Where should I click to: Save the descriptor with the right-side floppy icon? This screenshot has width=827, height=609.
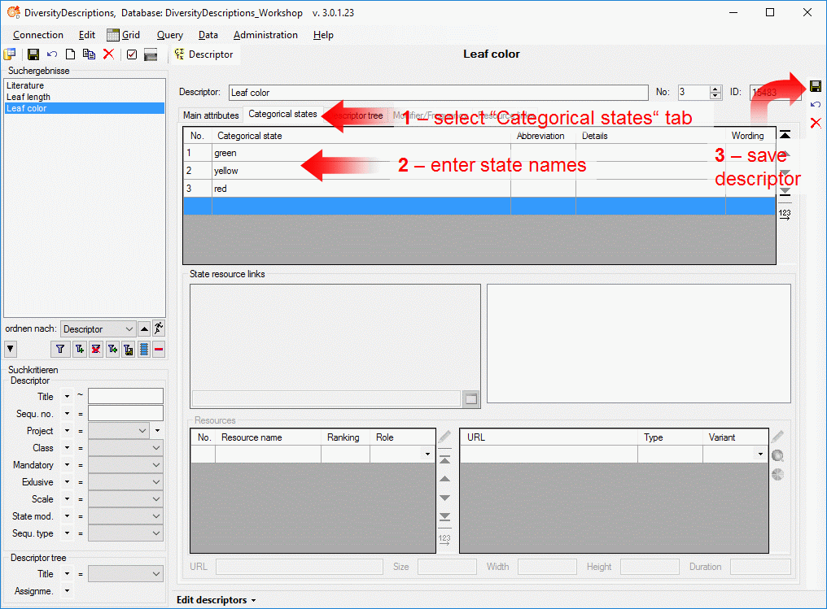click(816, 86)
